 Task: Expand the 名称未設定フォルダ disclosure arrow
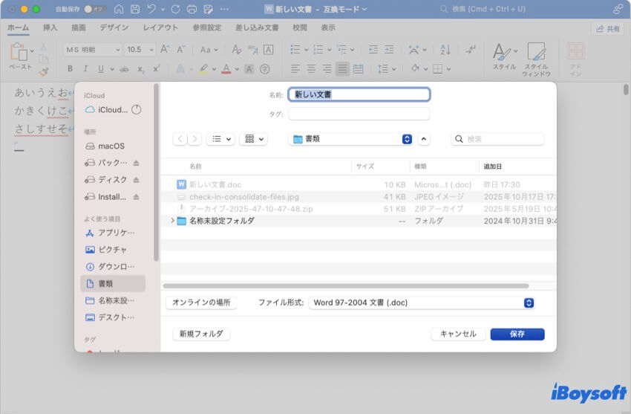(172, 221)
